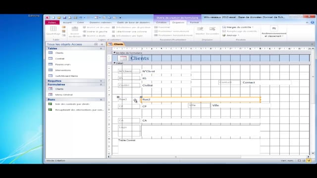Open the Fichier tab
Image resolution: width=317 pixels, height=178 pixels.
52,22
